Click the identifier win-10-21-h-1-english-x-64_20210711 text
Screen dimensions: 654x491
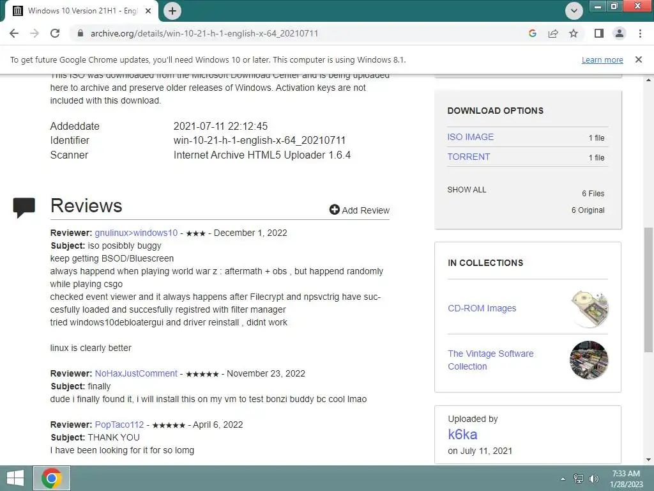[259, 140]
